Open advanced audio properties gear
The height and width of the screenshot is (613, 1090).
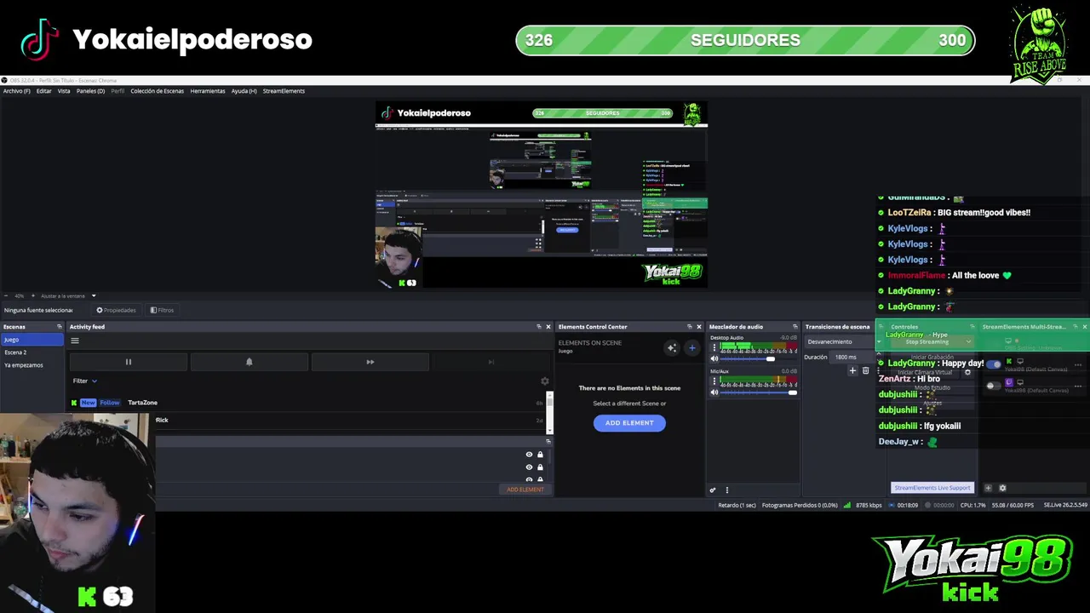[713, 490]
